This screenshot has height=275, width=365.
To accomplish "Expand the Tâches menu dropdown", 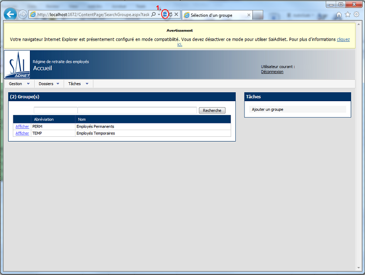I will pyautogui.click(x=78, y=84).
